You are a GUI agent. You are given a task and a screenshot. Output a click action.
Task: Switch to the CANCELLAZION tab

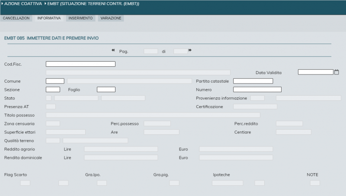16,19
